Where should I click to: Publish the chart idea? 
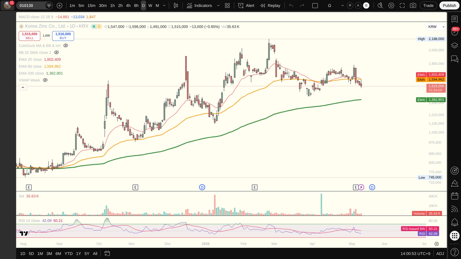[449, 5]
